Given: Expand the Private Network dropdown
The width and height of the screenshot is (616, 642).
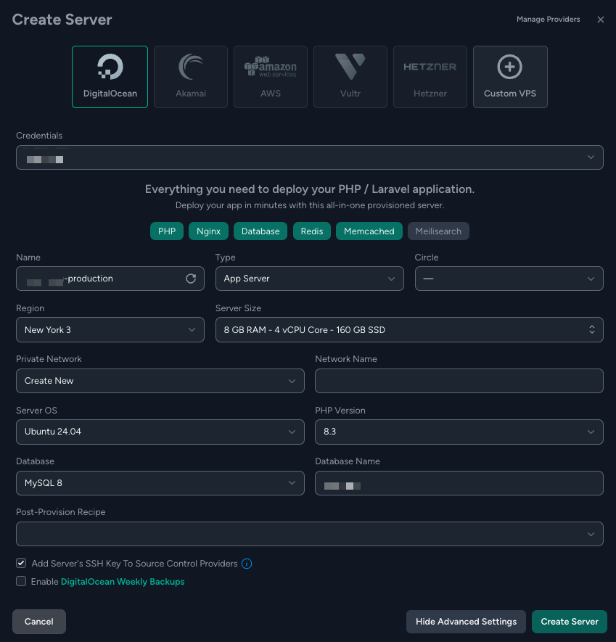Looking at the screenshot, I should 160,381.
